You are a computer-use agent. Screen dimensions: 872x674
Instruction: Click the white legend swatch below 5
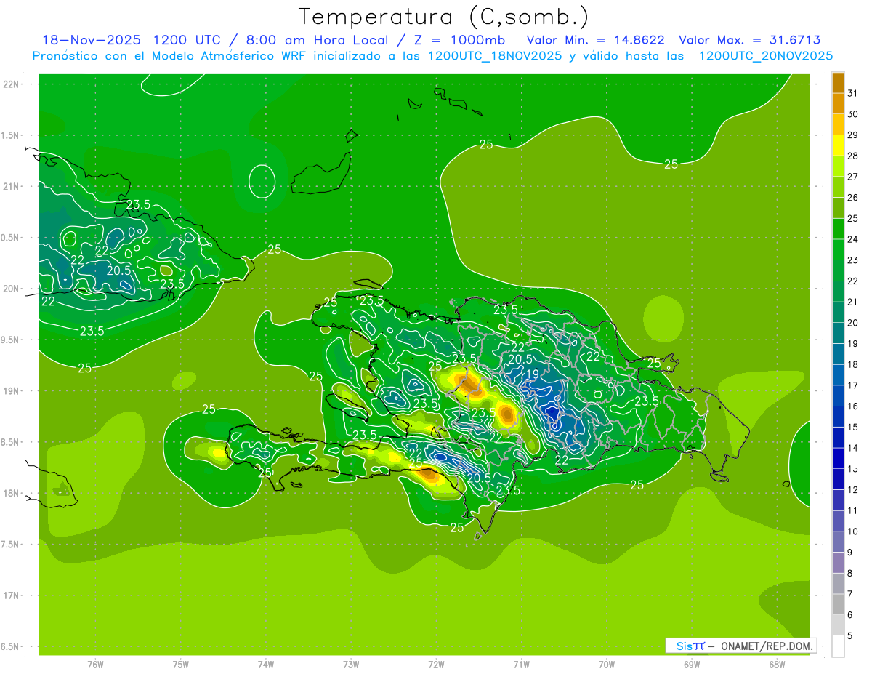coord(838,646)
